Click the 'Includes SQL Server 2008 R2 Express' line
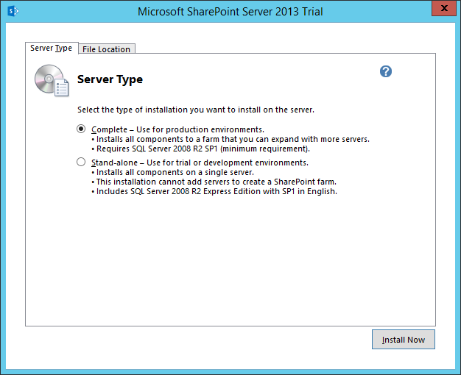The image size is (461, 375). (x=217, y=191)
